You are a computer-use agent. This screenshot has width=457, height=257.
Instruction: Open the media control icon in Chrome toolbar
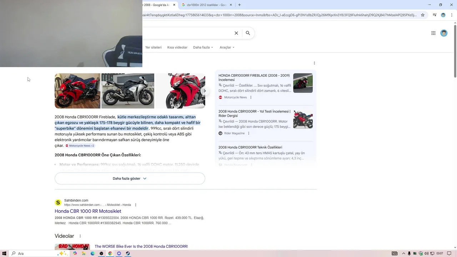pyautogui.click(x=435, y=15)
